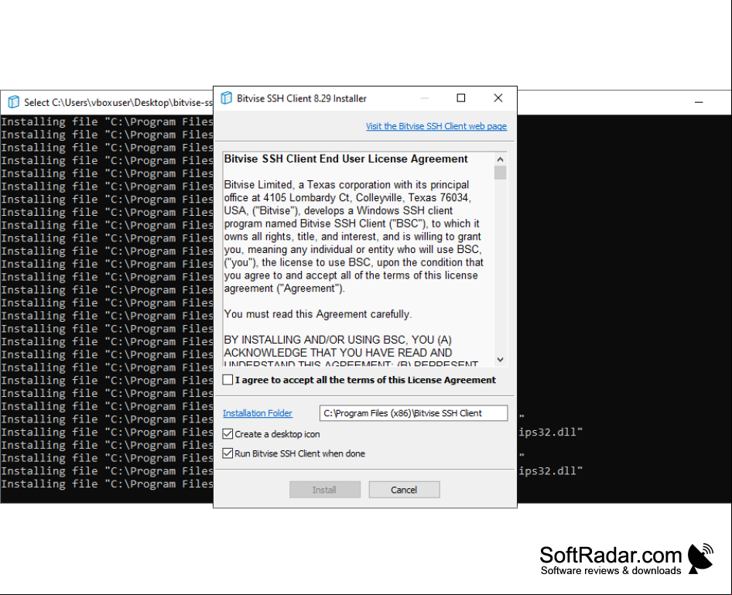This screenshot has height=595, width=732.
Task: Maximize the Bitvise installer window
Action: (x=460, y=98)
